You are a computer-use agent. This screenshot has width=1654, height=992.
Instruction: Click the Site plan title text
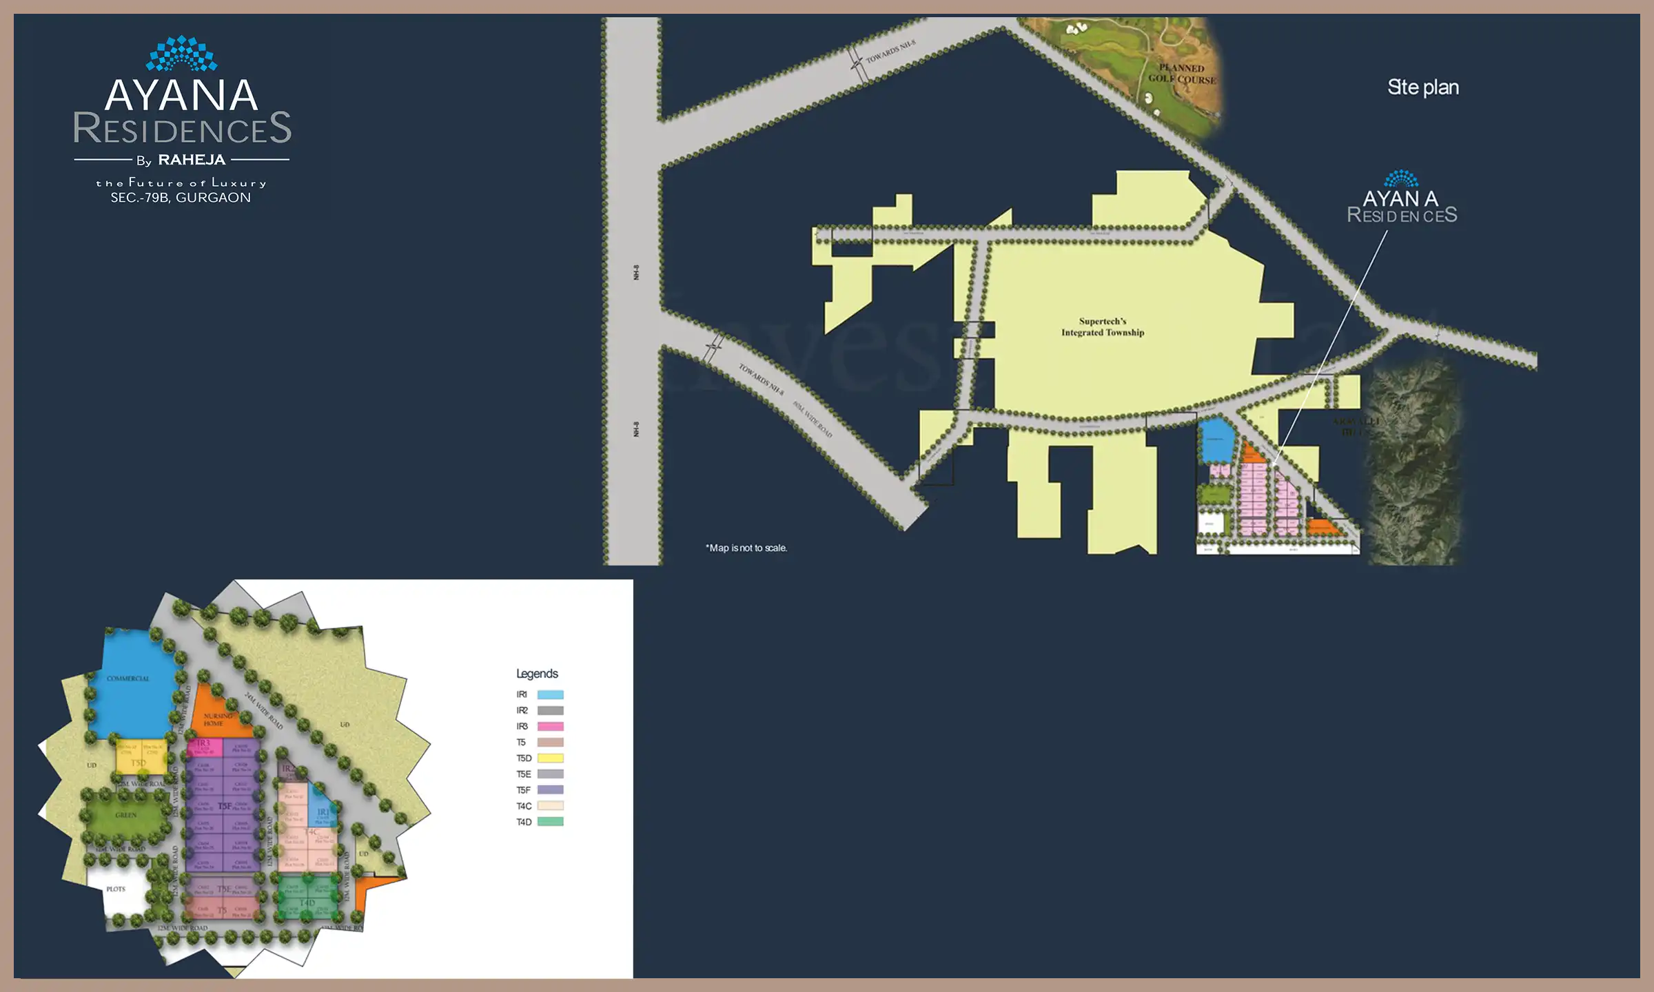(1422, 87)
